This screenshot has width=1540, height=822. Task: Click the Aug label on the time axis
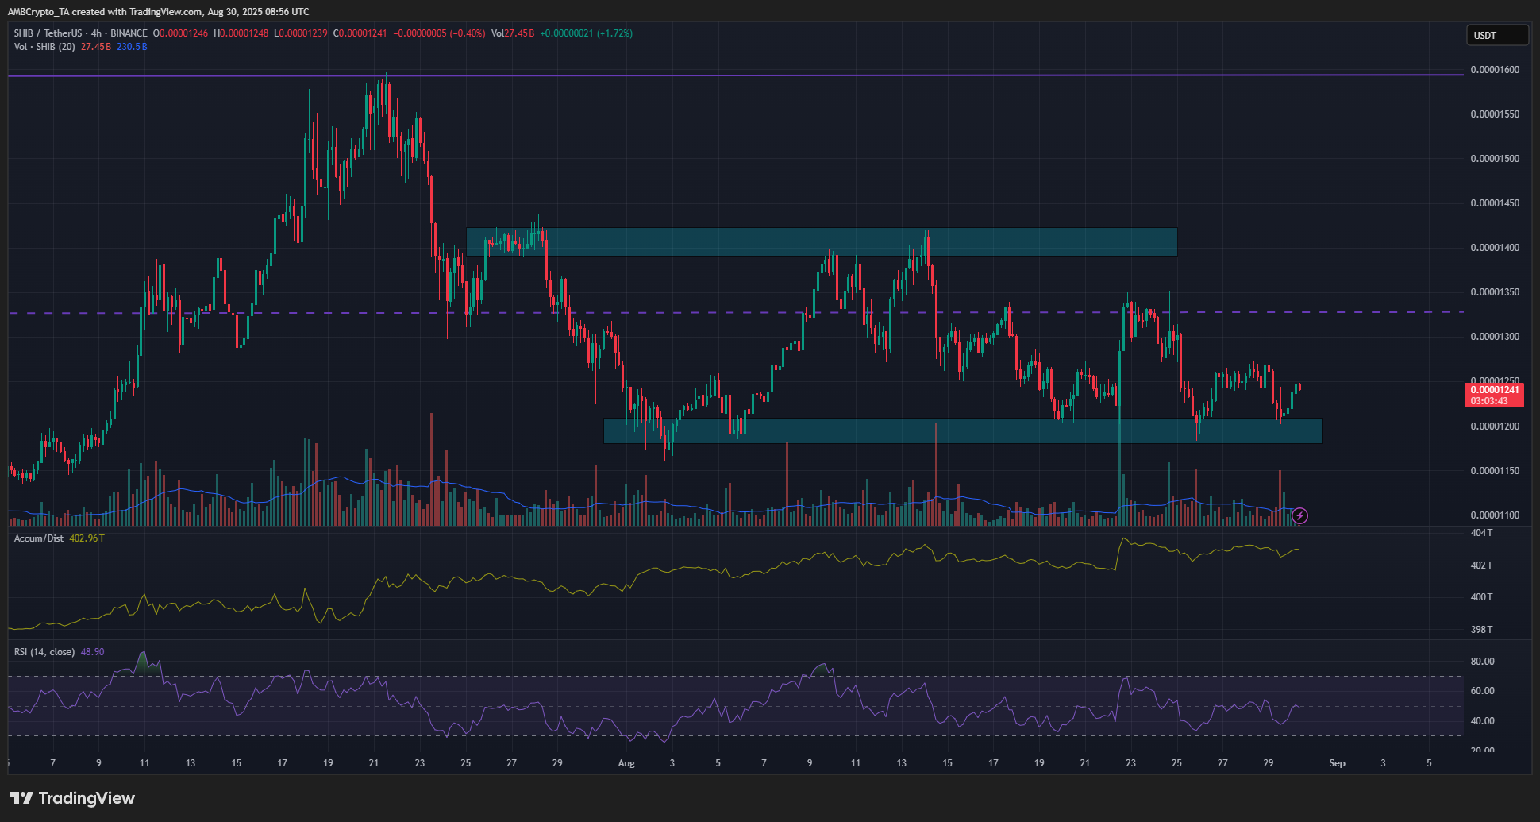pos(626,763)
